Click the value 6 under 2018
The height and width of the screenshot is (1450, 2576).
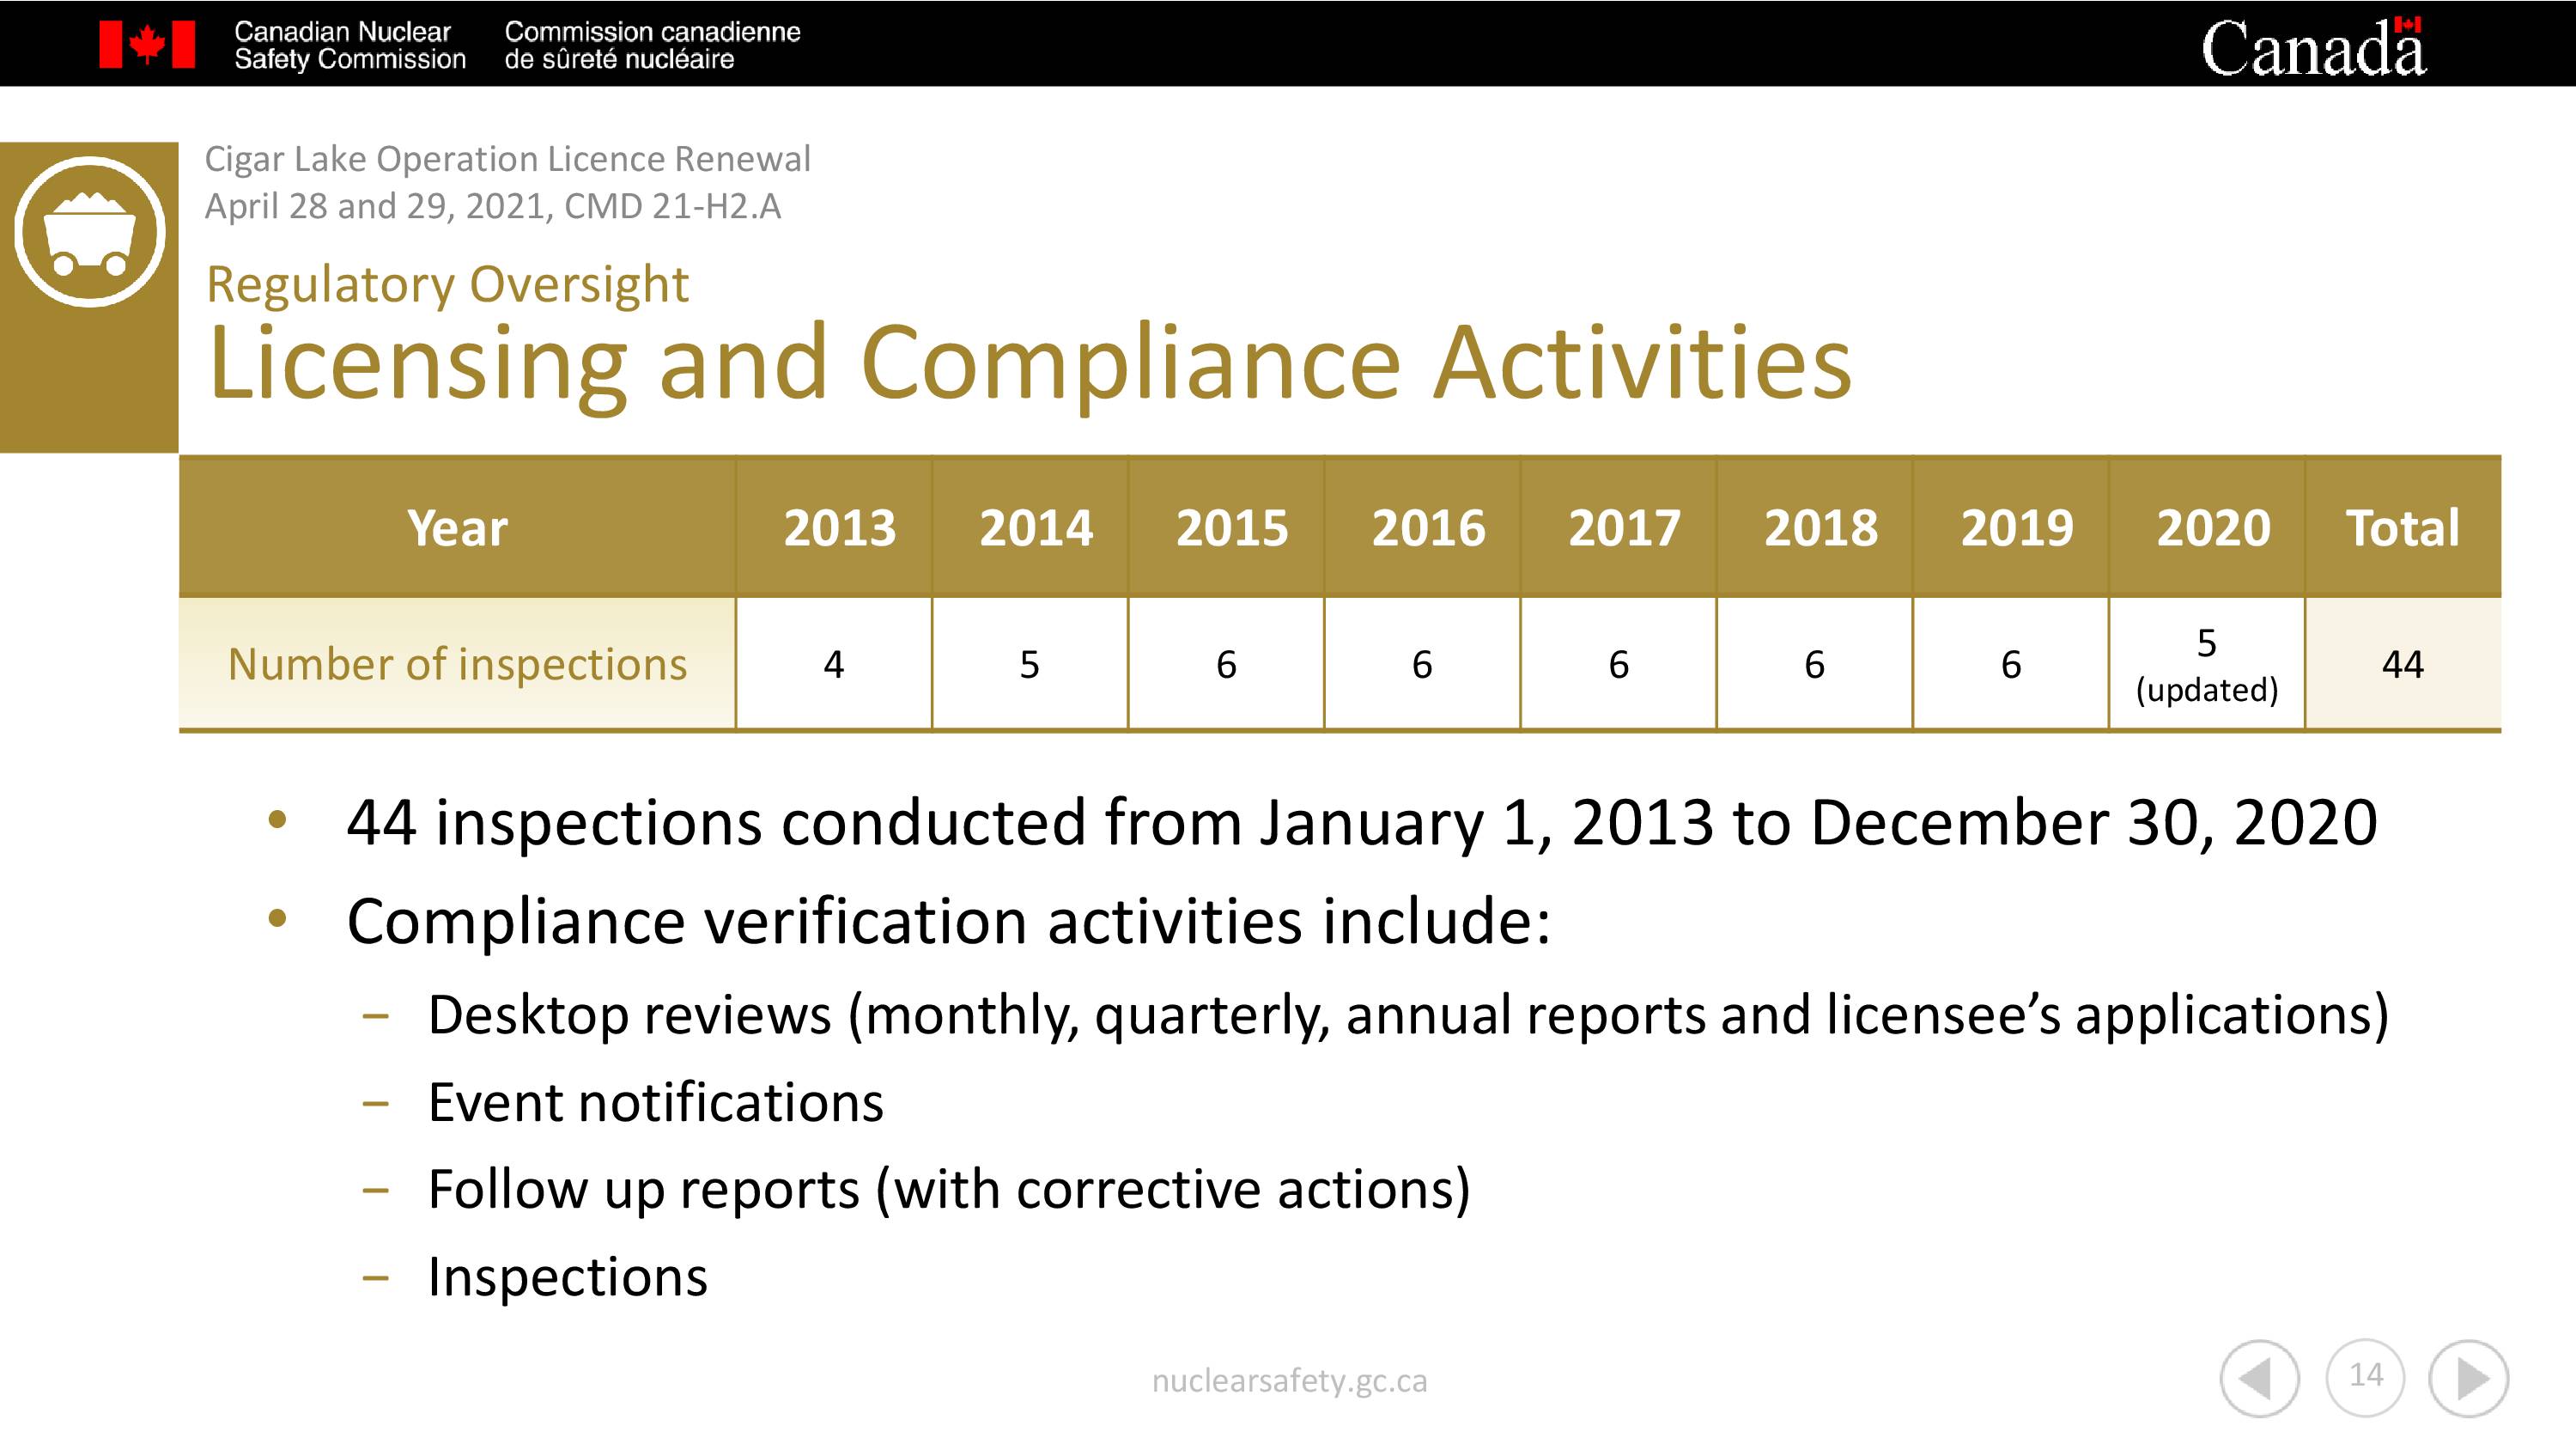tap(1814, 663)
